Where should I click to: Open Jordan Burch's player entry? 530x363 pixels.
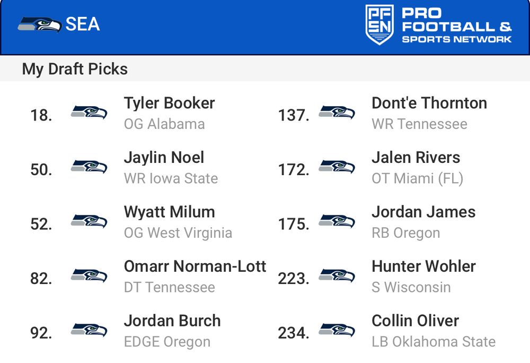click(172, 321)
